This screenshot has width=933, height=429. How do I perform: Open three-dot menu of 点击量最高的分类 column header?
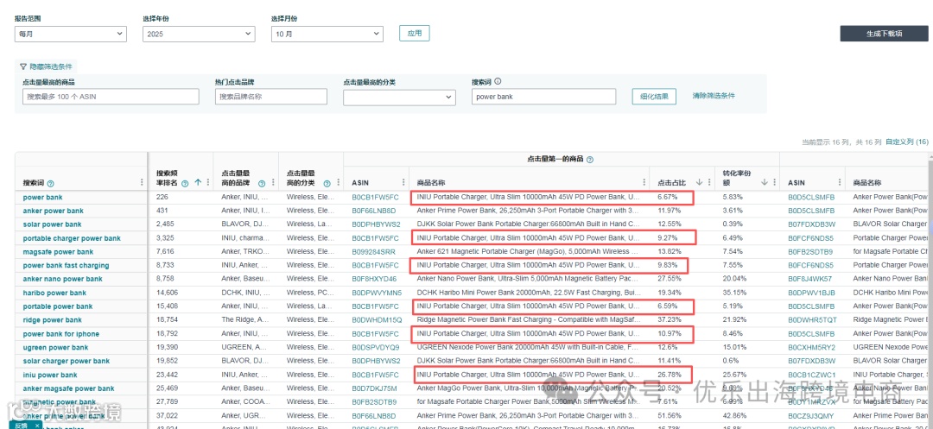338,182
